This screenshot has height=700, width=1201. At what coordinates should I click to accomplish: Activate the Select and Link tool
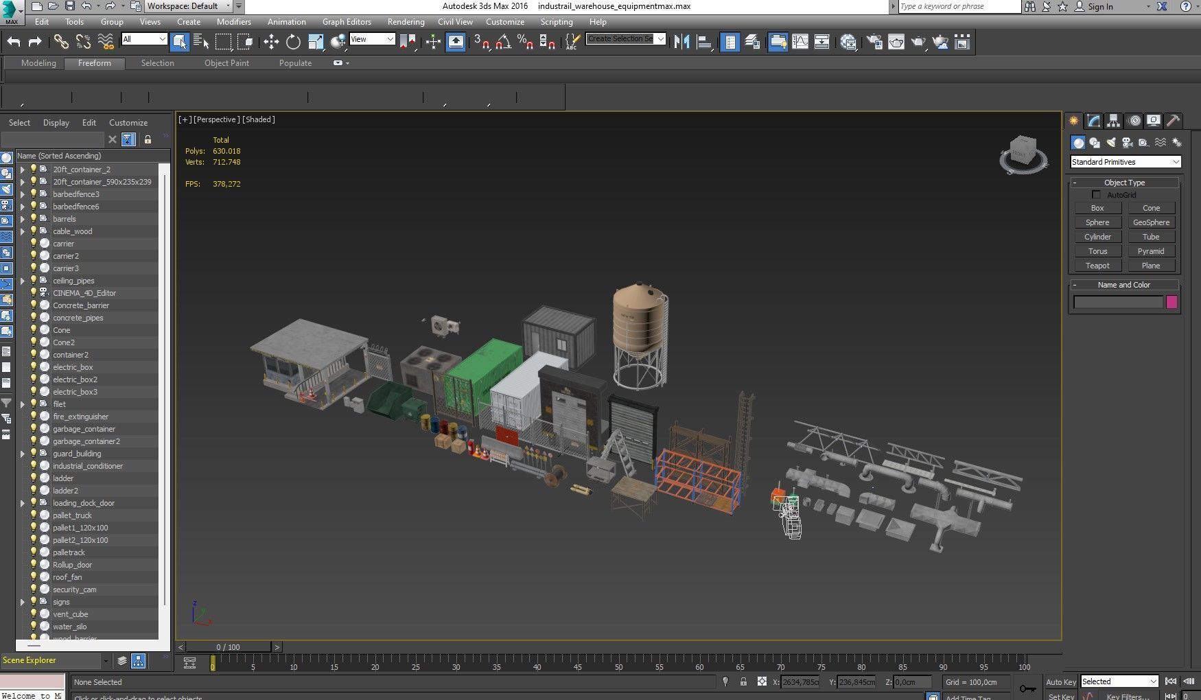tap(61, 42)
